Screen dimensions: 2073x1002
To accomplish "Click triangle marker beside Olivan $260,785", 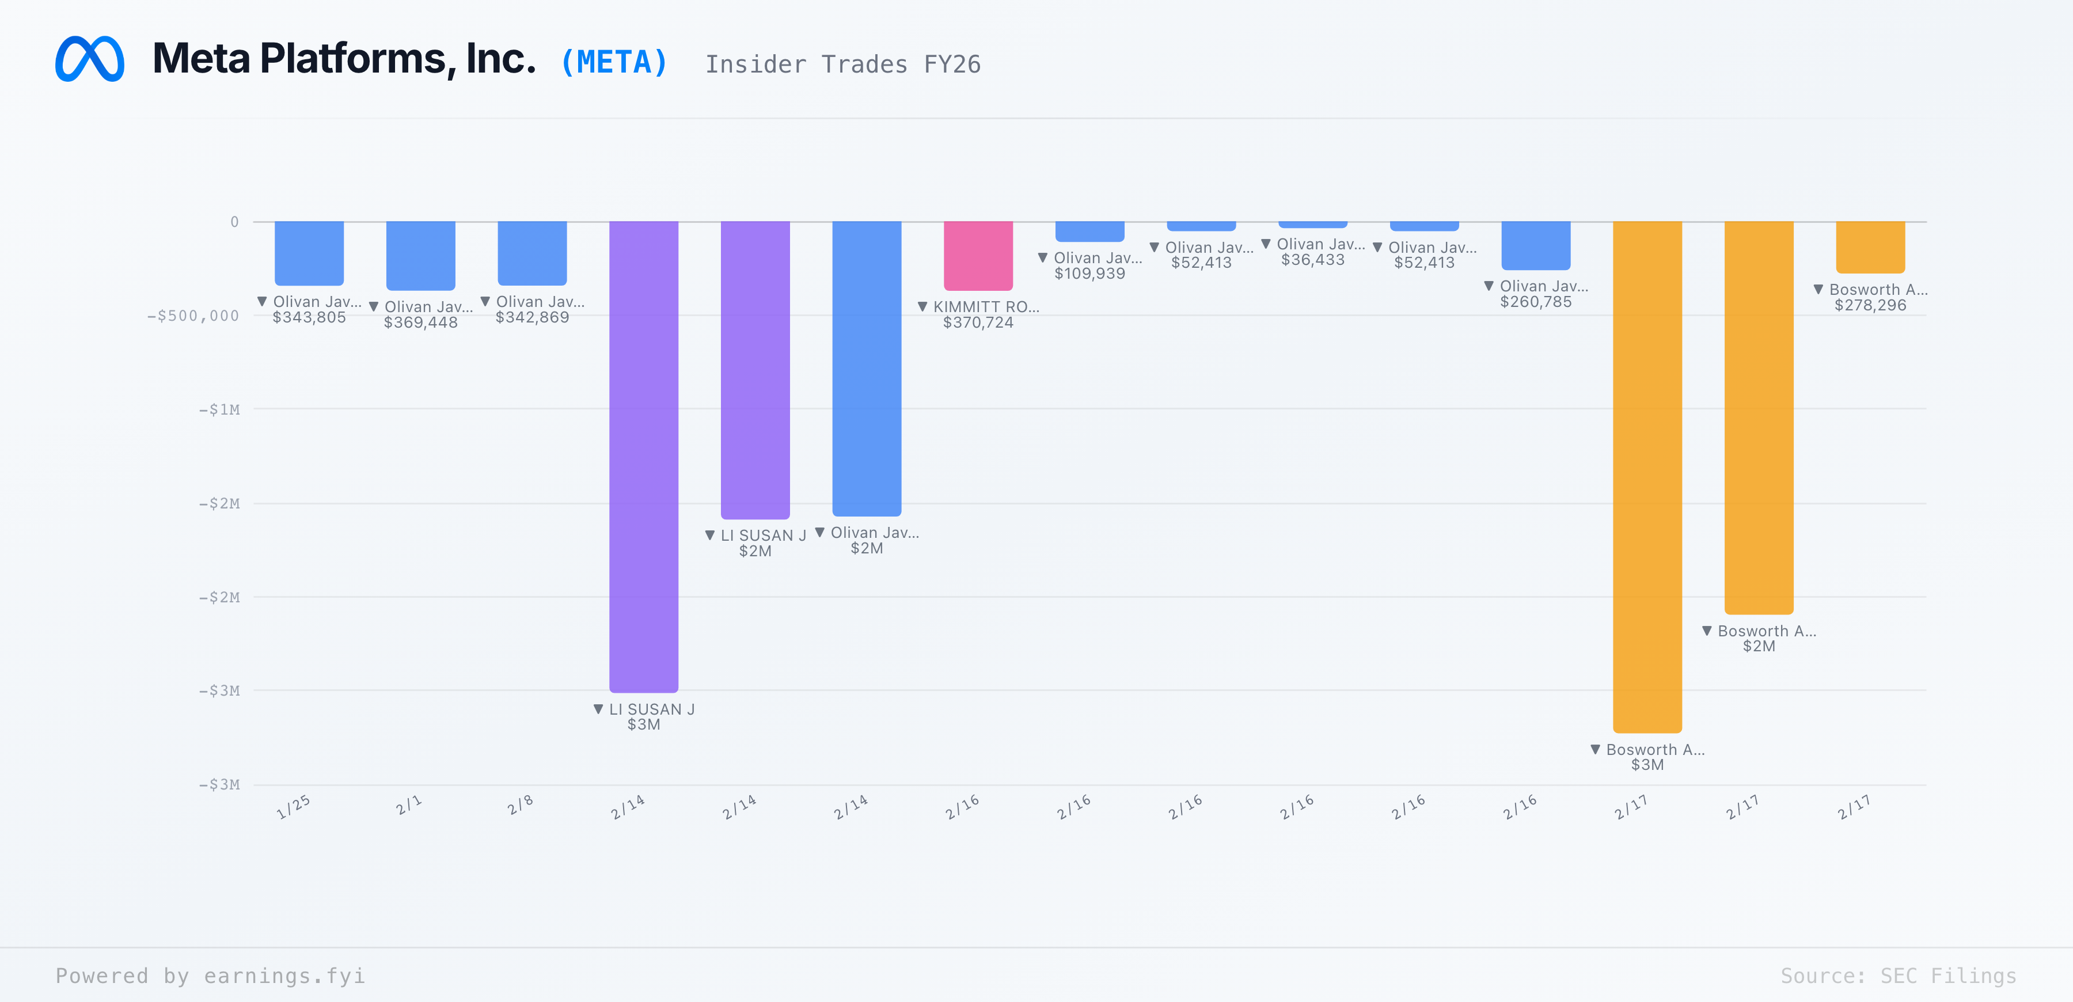I will [x=1489, y=286].
